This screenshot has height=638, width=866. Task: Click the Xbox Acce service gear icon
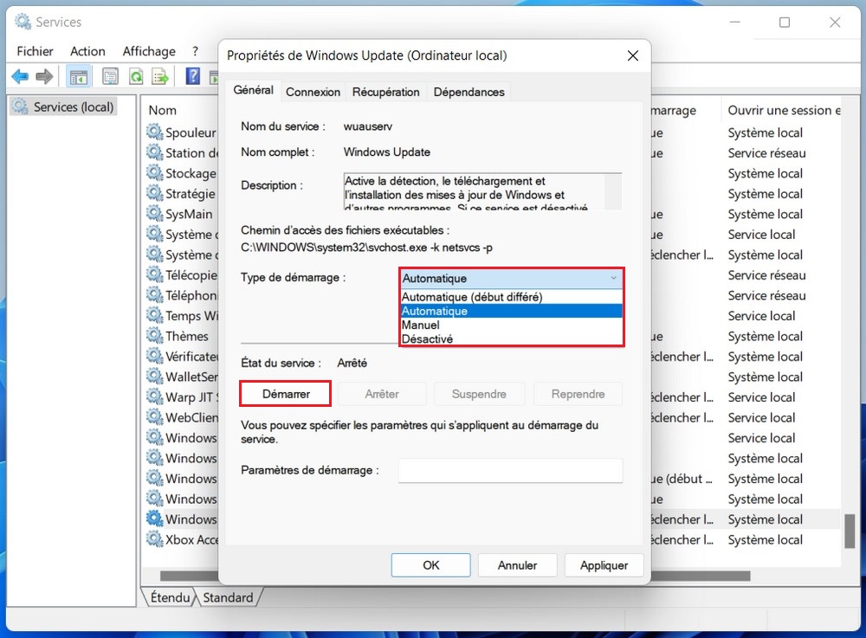[155, 539]
